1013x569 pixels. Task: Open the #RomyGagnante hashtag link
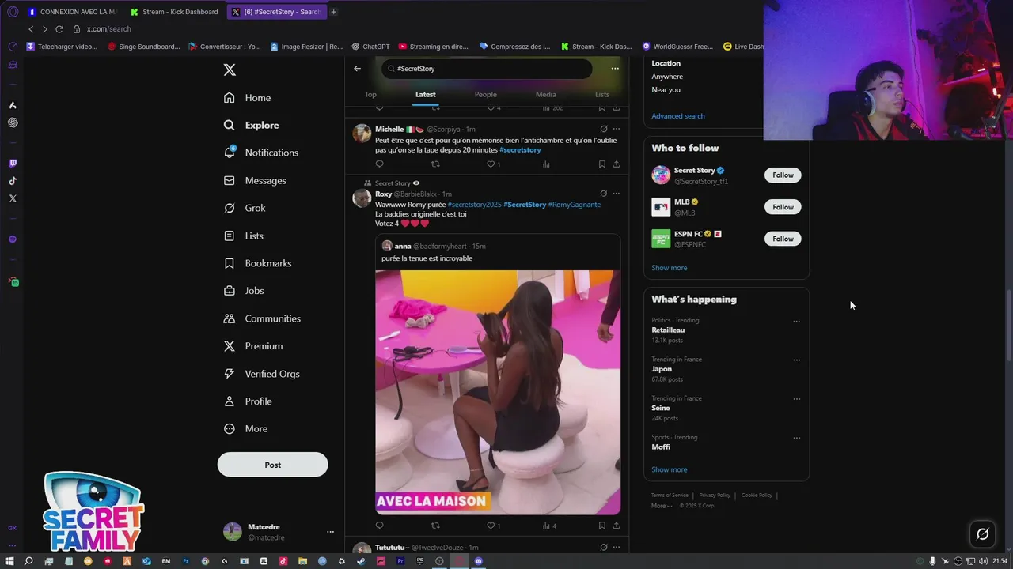[x=575, y=205]
